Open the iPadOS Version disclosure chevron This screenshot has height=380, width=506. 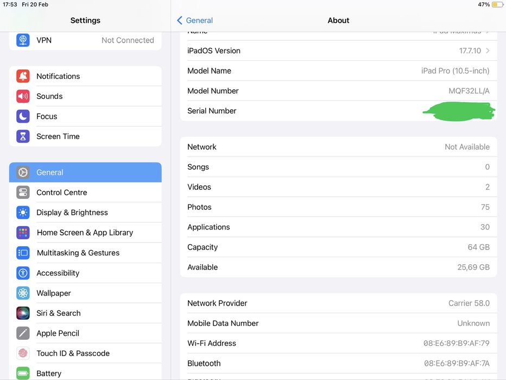488,51
